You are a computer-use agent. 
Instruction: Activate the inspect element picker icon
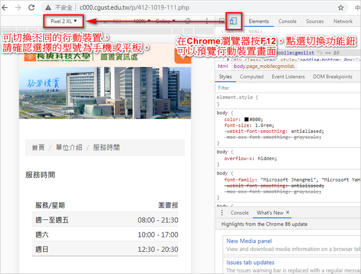click(x=221, y=22)
